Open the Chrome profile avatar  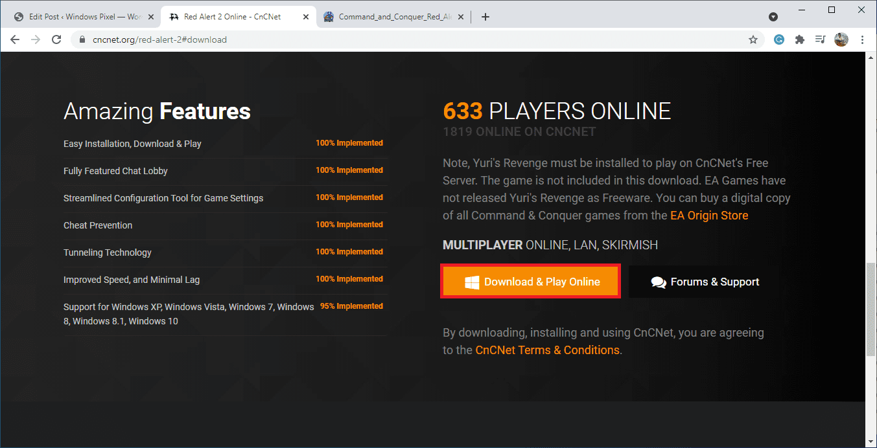[841, 39]
